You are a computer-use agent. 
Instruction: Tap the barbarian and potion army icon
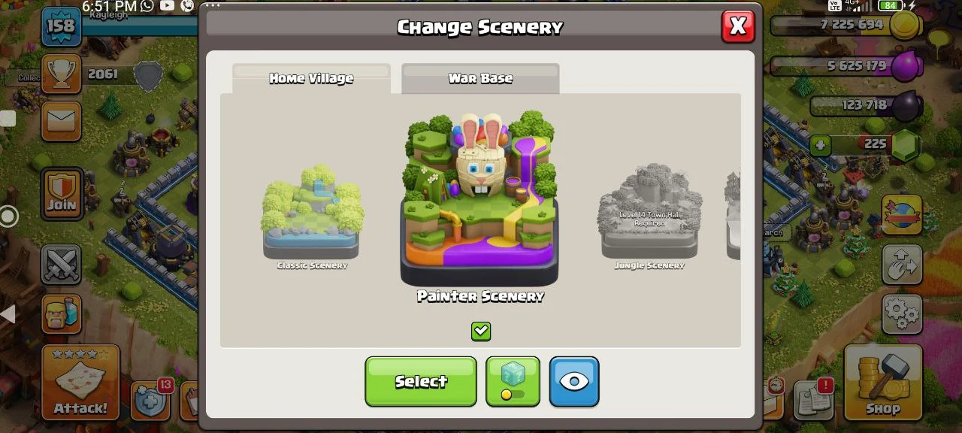(x=61, y=313)
